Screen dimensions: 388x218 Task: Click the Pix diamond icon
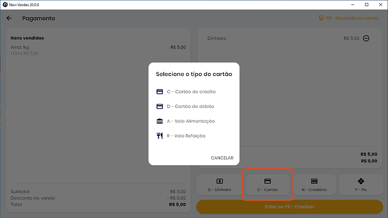(x=361, y=181)
